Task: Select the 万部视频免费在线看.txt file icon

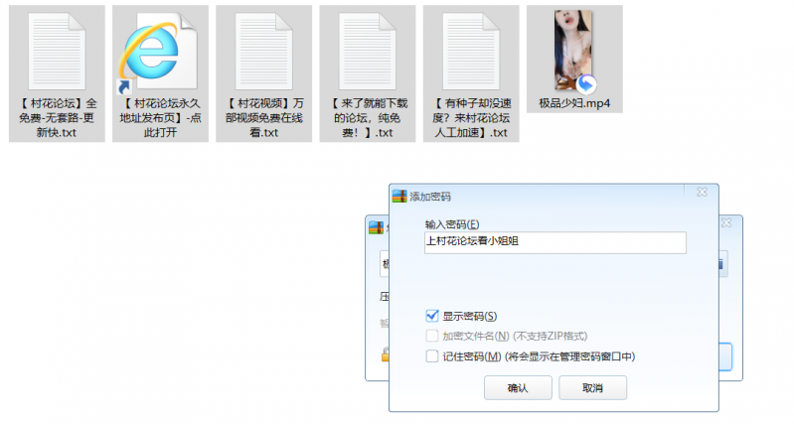Action: pos(263,52)
